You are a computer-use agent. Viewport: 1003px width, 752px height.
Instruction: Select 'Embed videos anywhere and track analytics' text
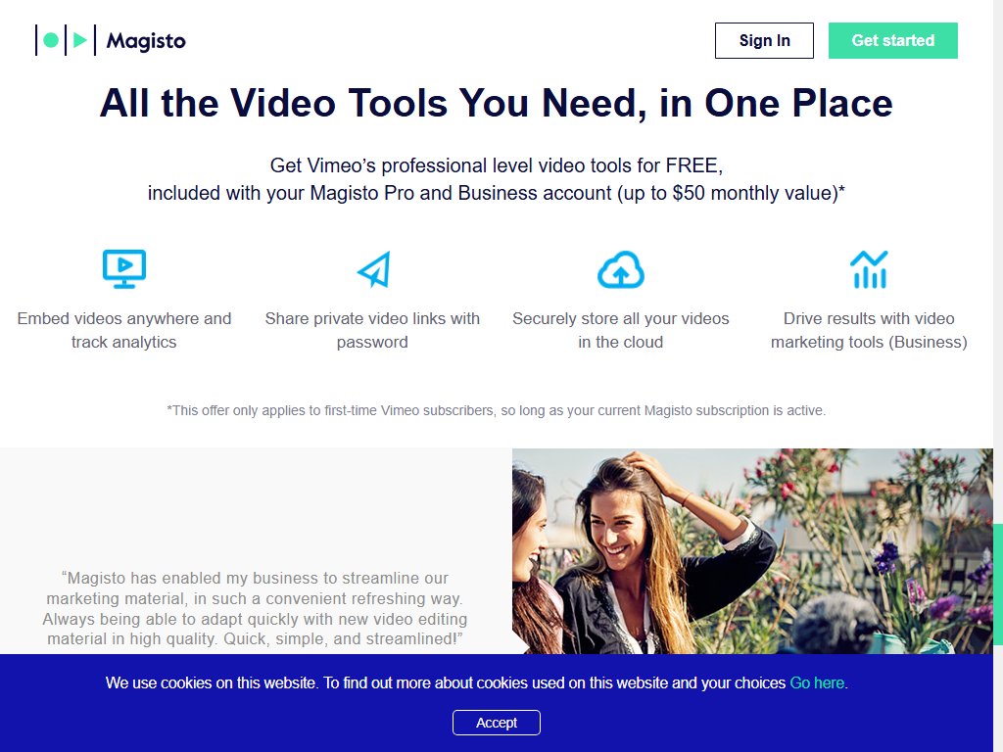[x=124, y=330]
